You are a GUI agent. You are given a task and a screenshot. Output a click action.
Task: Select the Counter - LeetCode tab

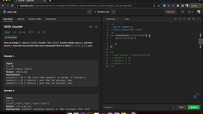30,1
